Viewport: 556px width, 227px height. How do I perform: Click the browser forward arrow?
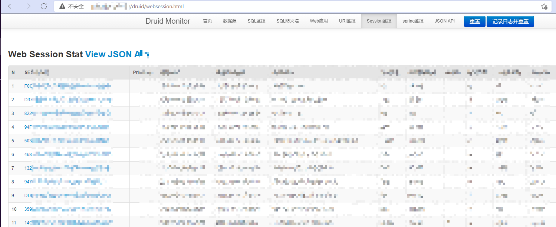tap(27, 6)
